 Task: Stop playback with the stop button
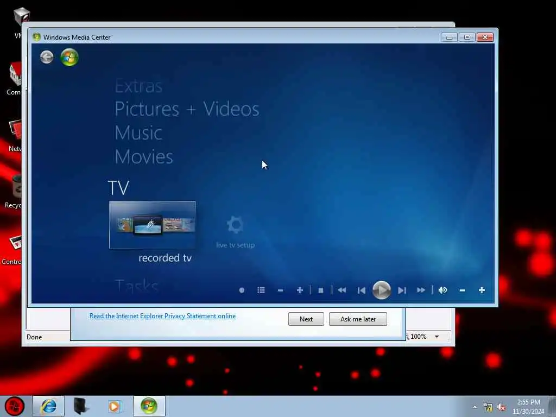[320, 290]
